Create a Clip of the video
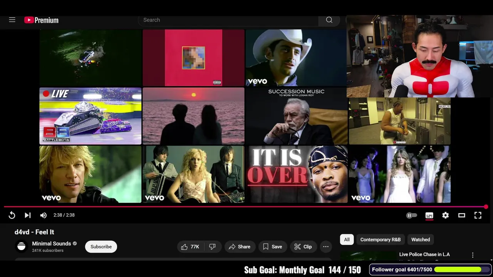493x277 pixels. (303, 247)
